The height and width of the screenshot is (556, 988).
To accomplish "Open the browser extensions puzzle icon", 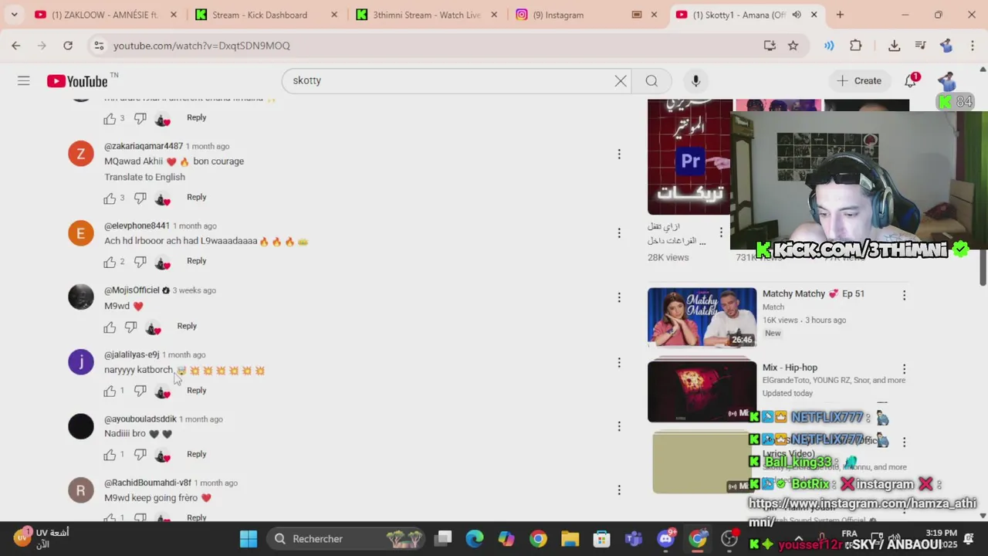I will tap(855, 46).
